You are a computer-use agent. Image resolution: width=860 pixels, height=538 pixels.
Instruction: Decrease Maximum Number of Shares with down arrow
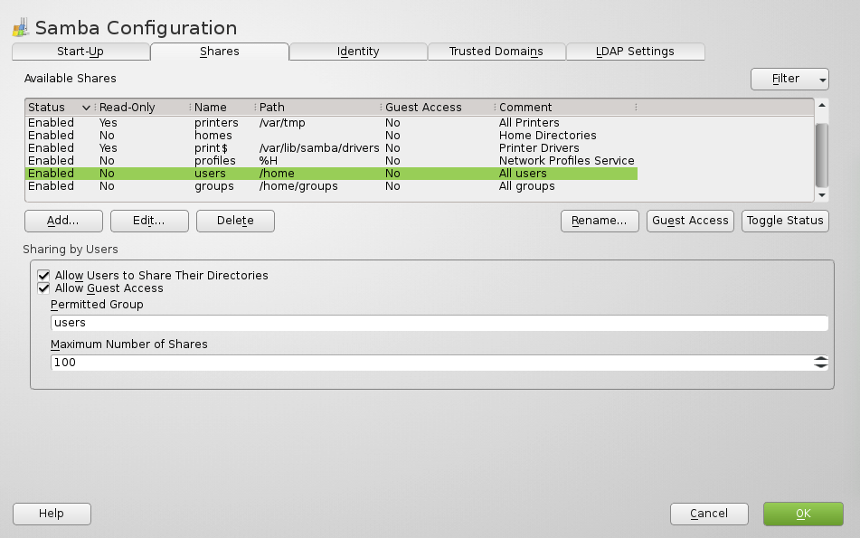[820, 366]
